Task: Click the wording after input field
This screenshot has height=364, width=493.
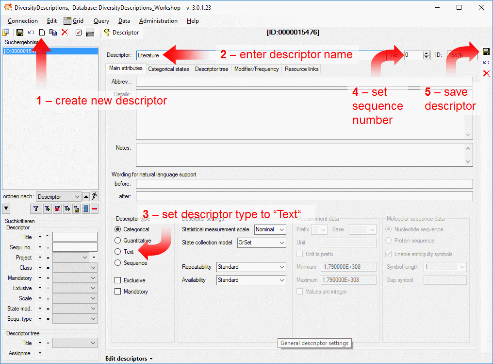Action: point(304,196)
